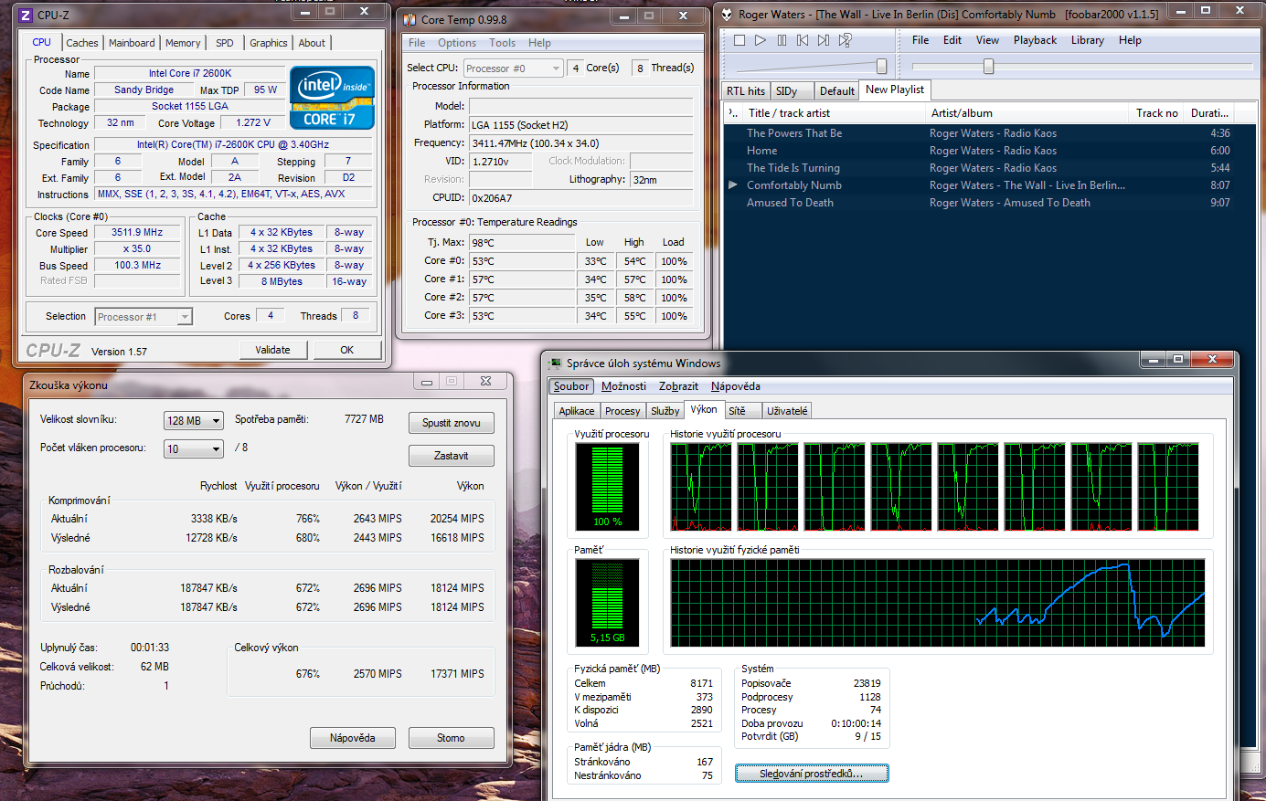Expand the Select CPU Processor #0 dropdown
Viewport: 1266px width, 801px height.
click(513, 69)
